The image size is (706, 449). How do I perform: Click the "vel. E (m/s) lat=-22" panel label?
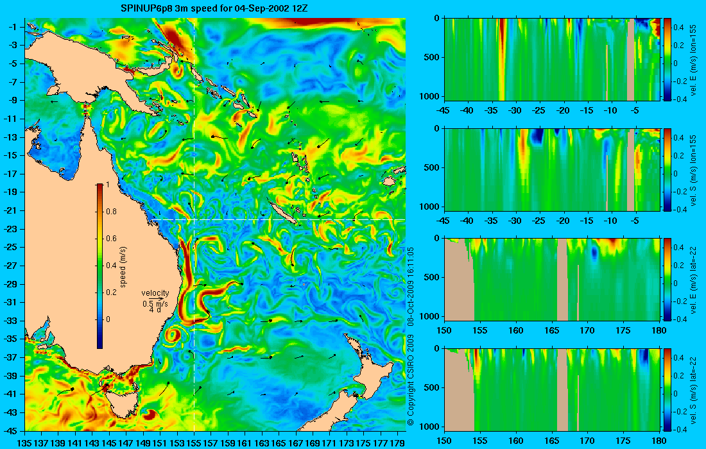tap(693, 280)
